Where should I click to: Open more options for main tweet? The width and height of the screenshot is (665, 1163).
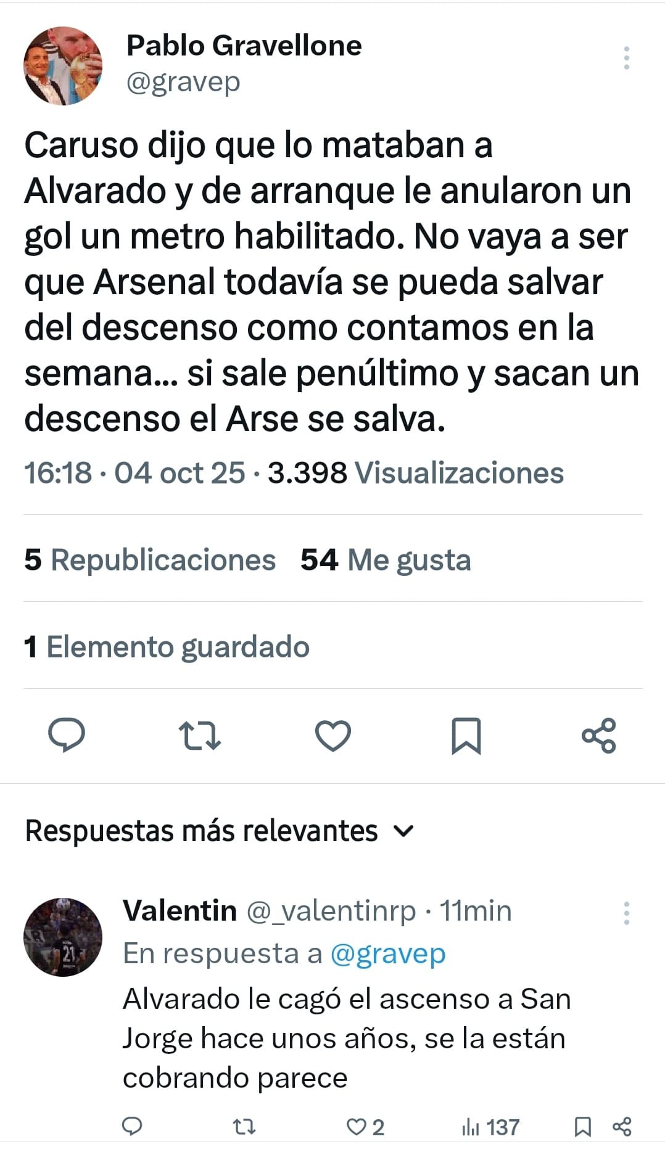tap(626, 58)
